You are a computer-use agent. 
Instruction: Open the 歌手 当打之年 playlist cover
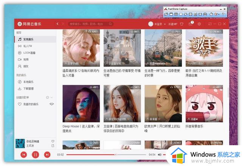click(204, 48)
